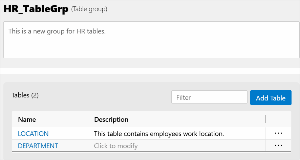Open the LOCATION table link
This screenshot has height=160, width=300.
click(33, 134)
